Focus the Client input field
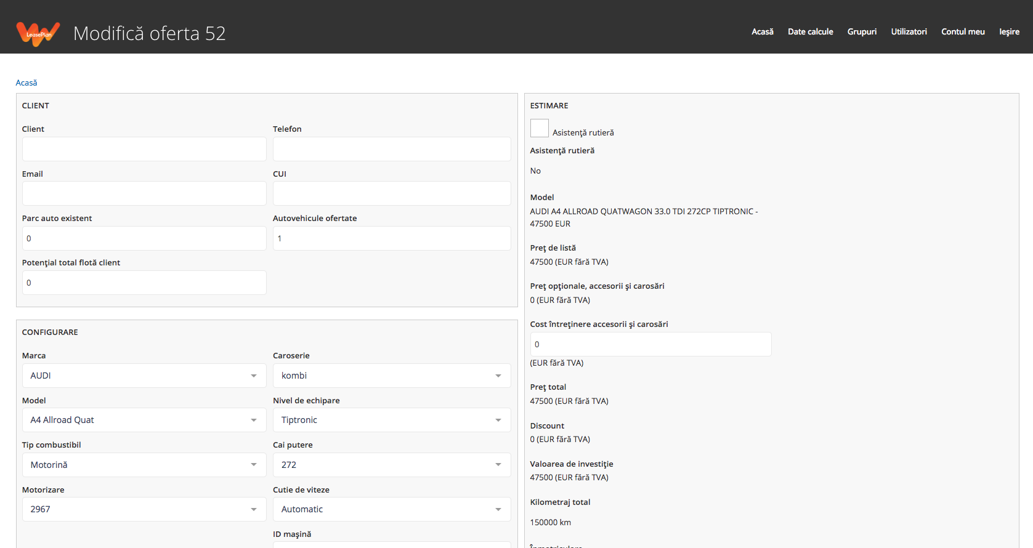 coord(144,149)
